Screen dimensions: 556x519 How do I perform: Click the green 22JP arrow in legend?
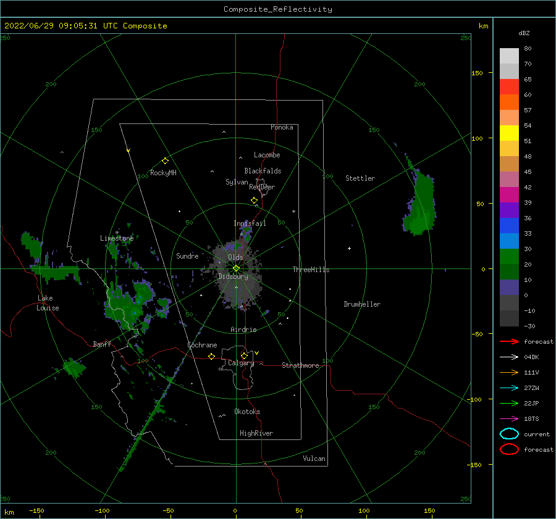pyautogui.click(x=509, y=403)
